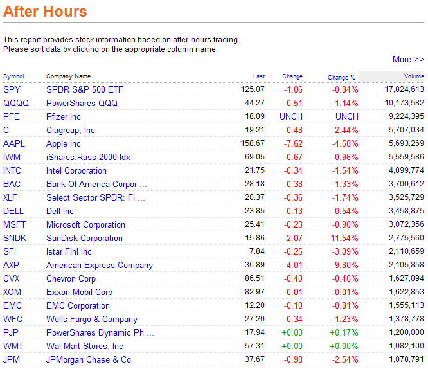
Task: Sort table by Last price column
Action: [x=258, y=76]
